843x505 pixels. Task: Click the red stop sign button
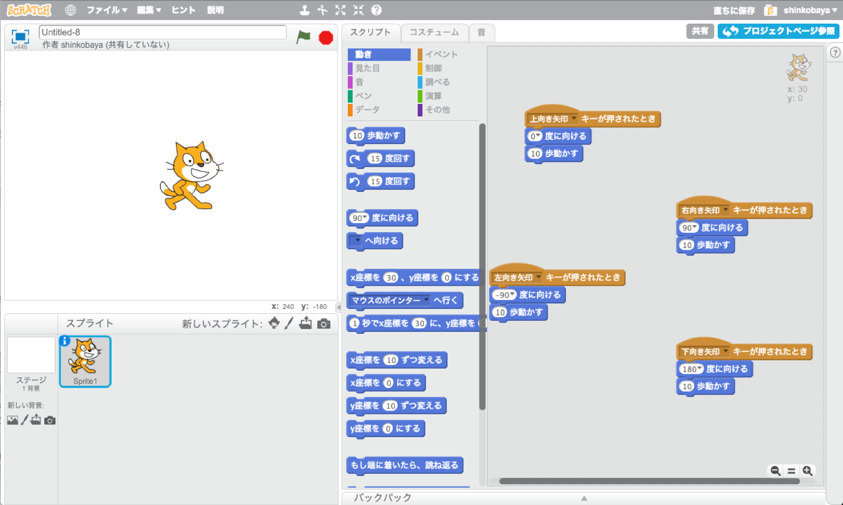(326, 37)
